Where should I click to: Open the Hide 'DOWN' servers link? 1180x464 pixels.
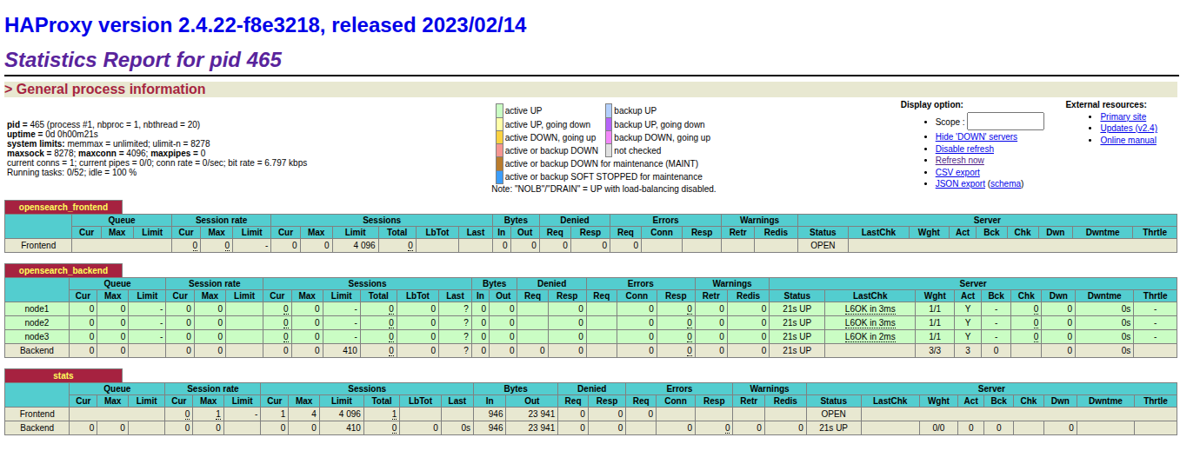976,137
